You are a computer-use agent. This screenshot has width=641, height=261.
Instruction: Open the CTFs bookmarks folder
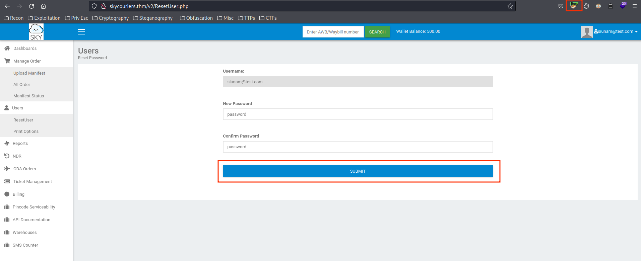click(268, 18)
